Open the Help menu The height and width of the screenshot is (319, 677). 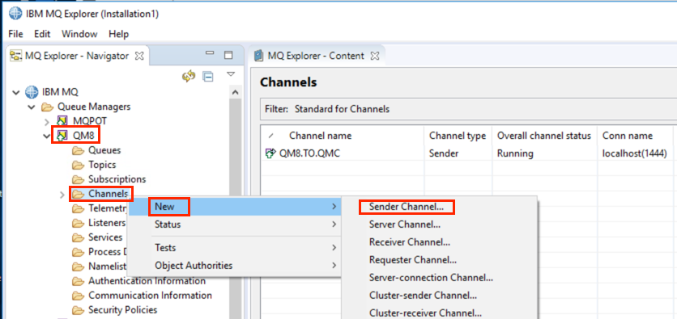[x=119, y=34]
